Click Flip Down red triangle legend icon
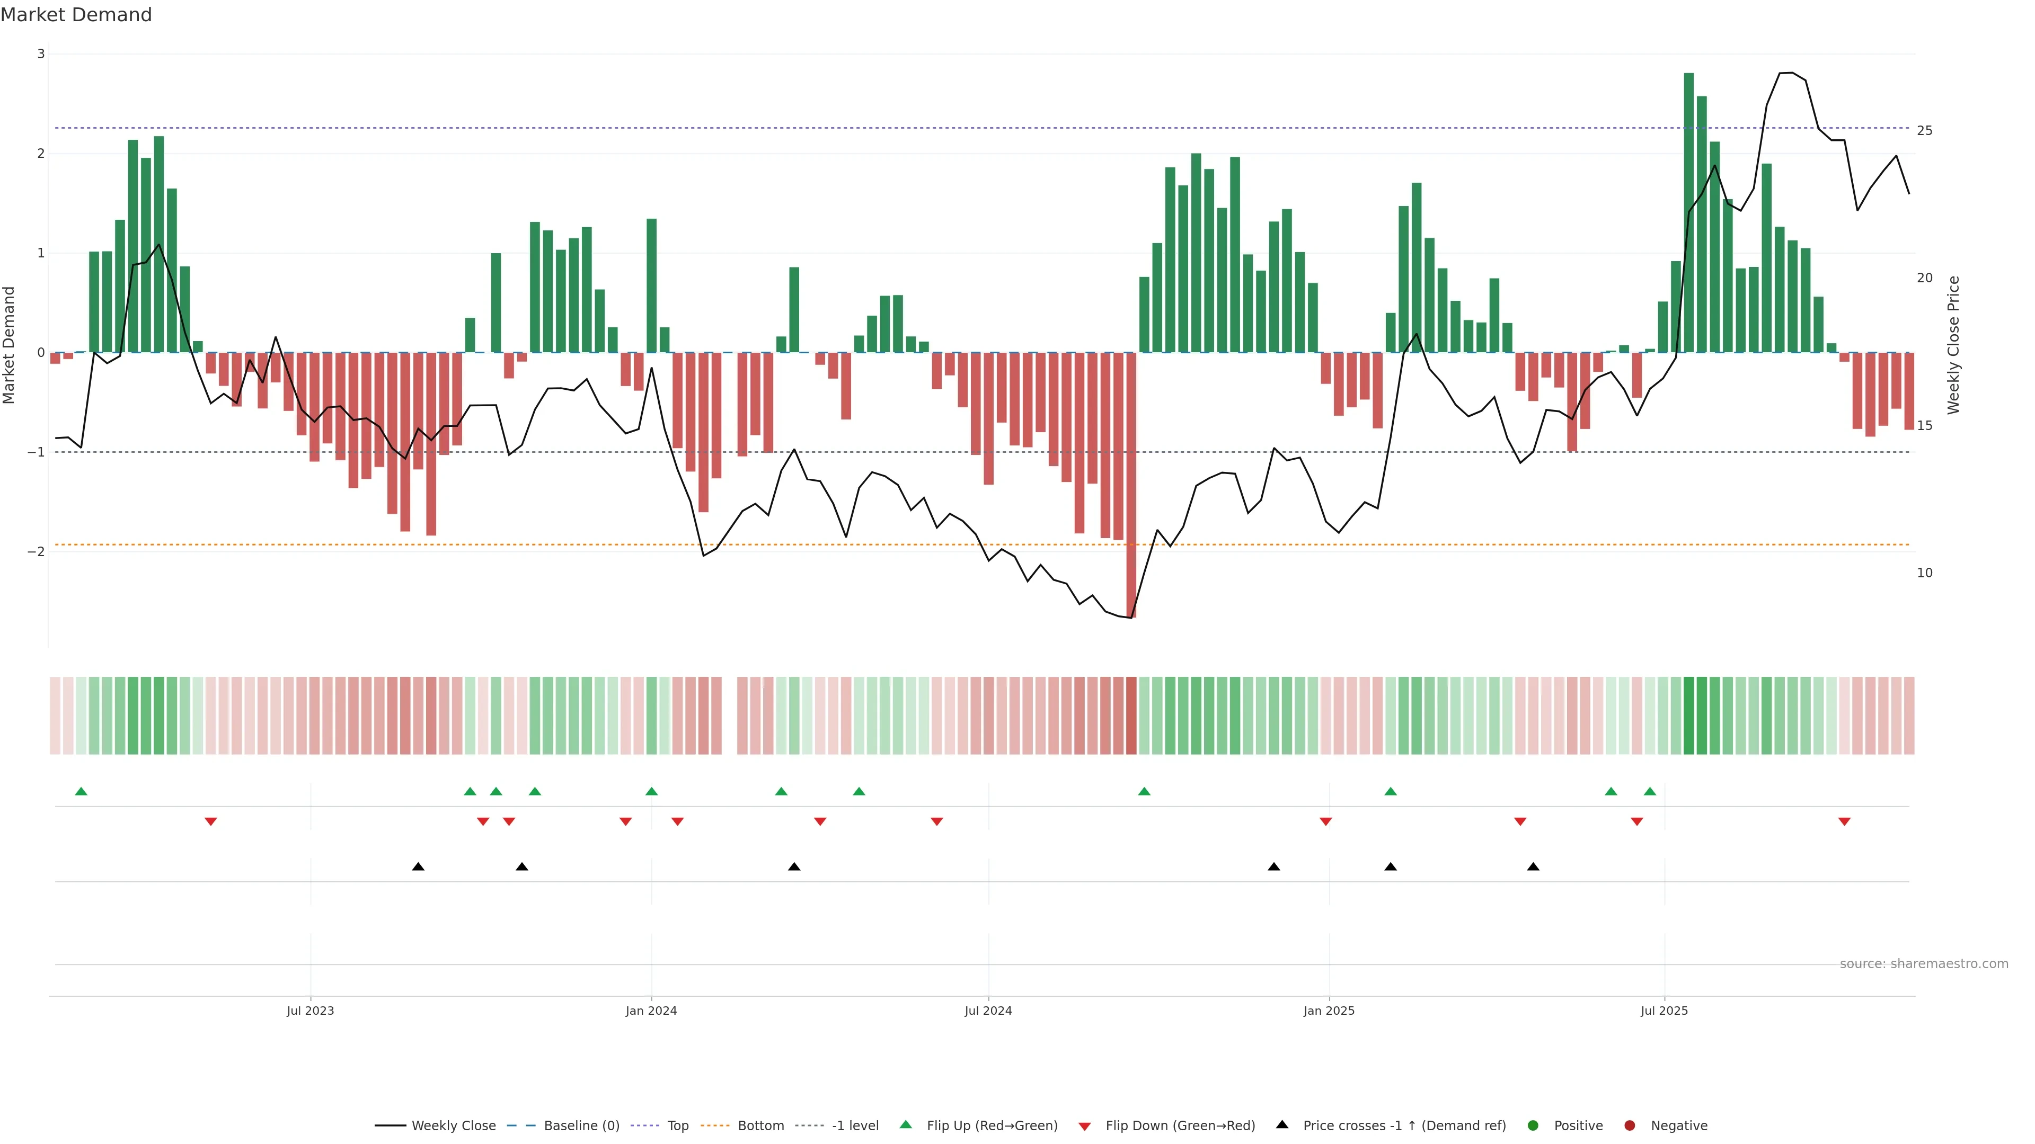 coord(1085,1127)
